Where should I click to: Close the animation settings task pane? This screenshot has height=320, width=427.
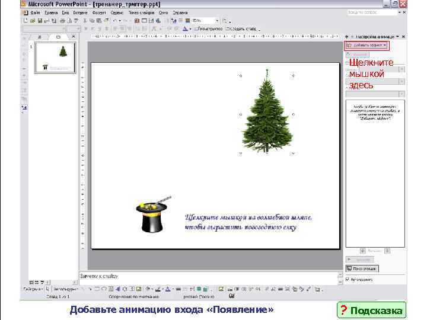[404, 37]
